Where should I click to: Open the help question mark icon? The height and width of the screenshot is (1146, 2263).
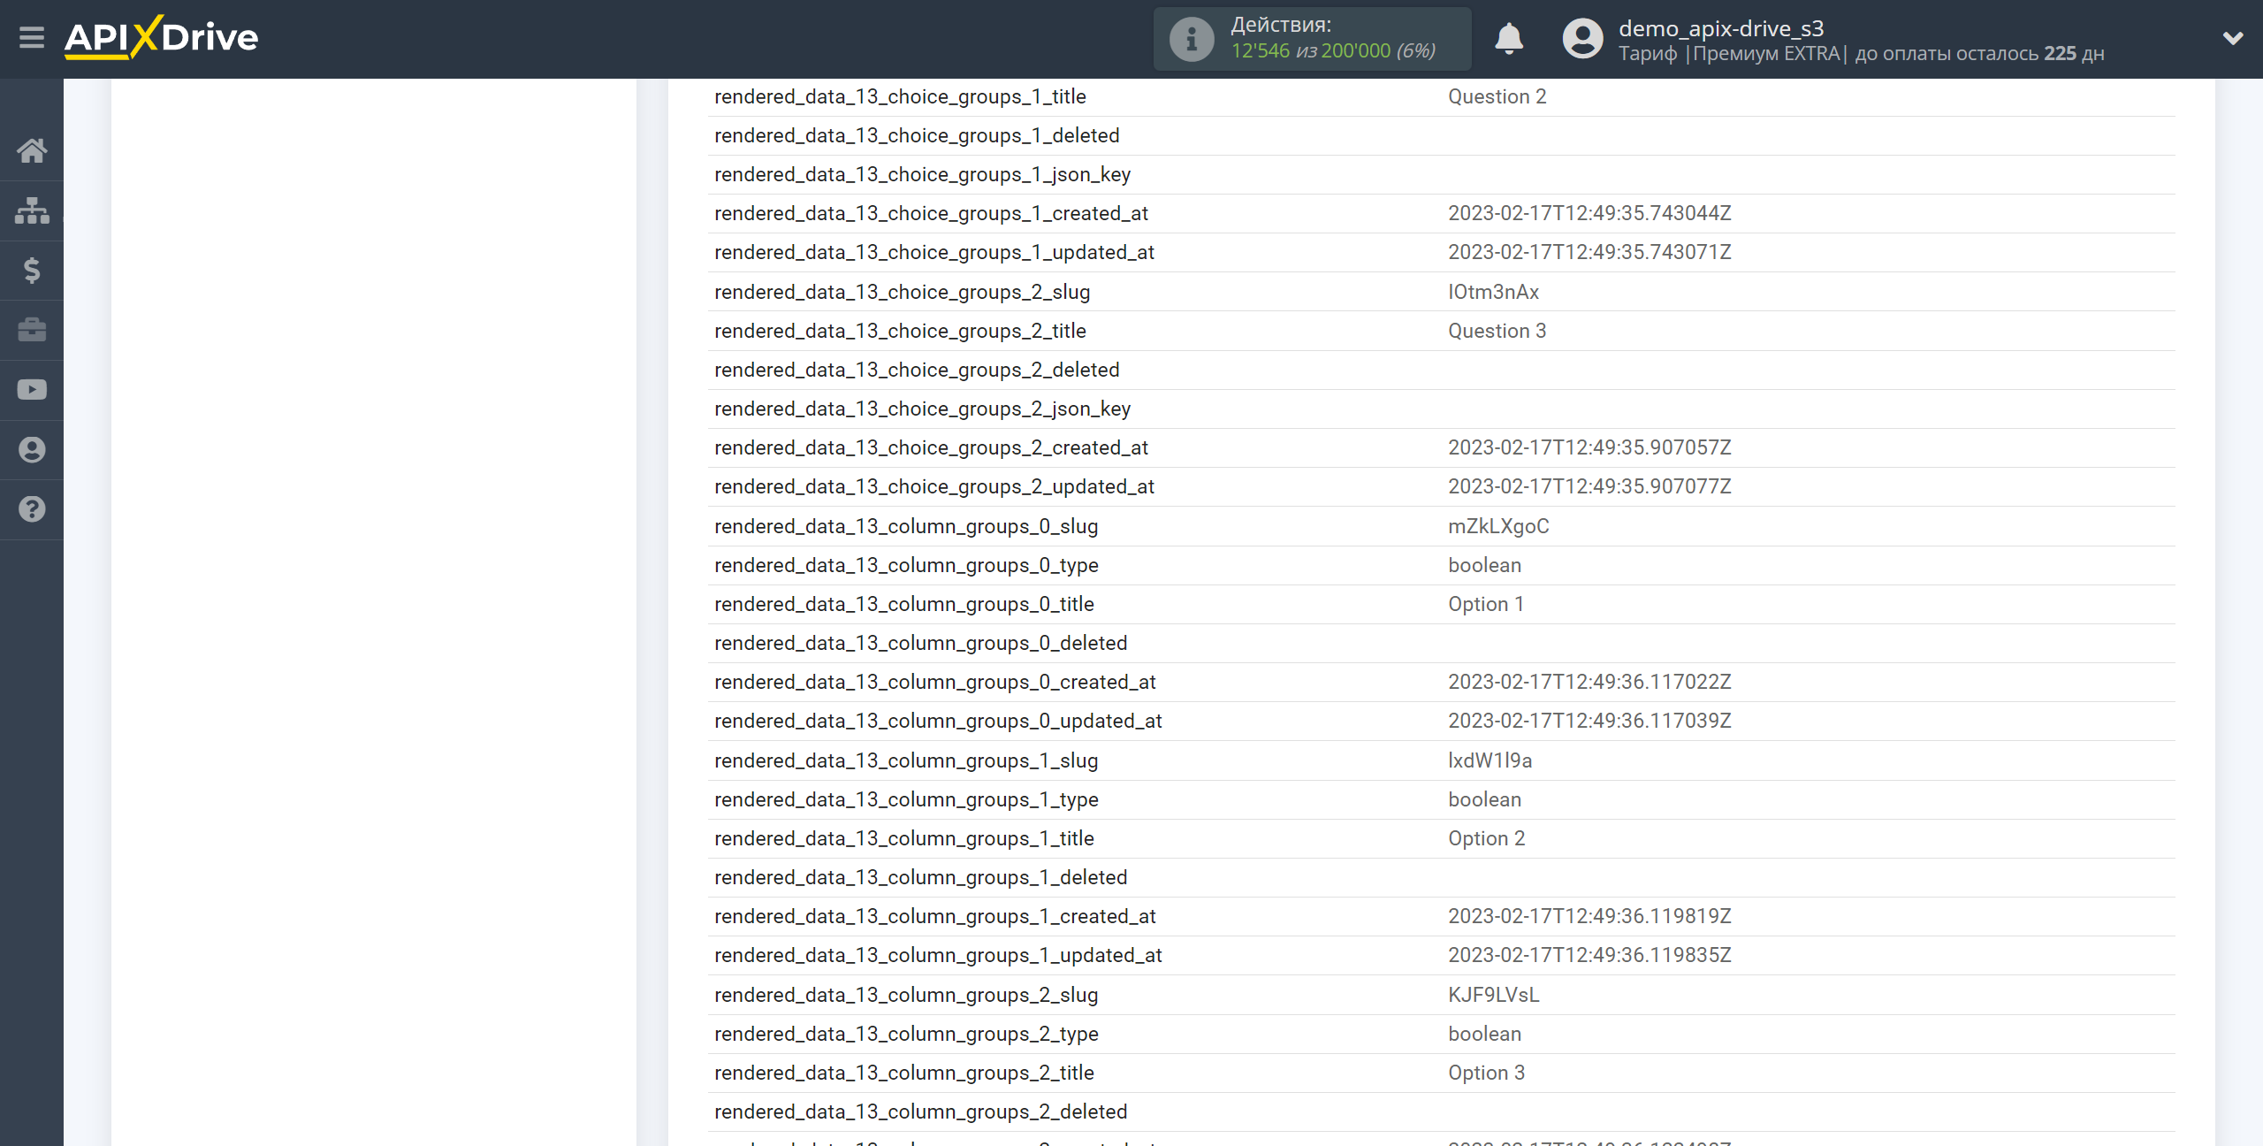click(x=32, y=509)
